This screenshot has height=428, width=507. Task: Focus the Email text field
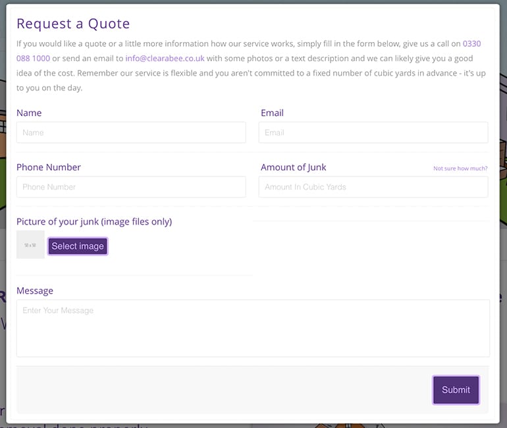[373, 132]
